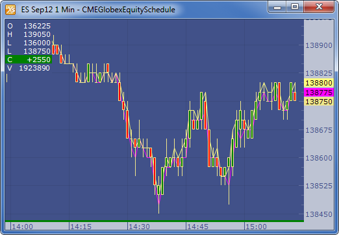Click the 138600 price scale label

[x=319, y=158]
